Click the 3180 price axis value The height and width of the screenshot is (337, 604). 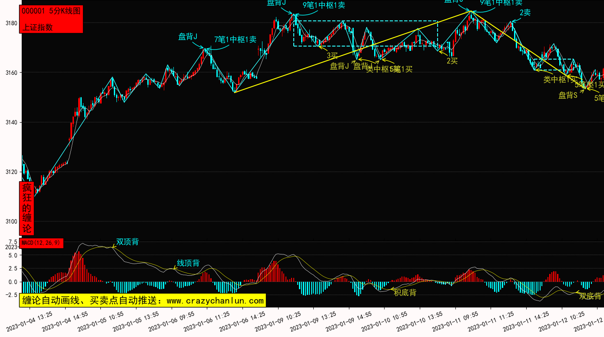pos(12,23)
